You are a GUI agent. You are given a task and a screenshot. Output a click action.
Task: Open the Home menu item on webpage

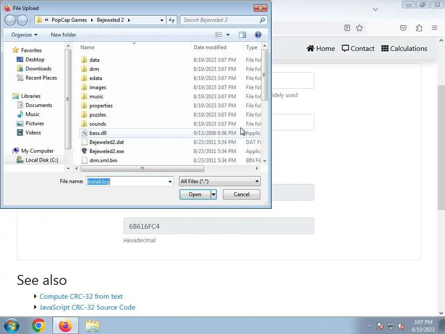(x=321, y=49)
